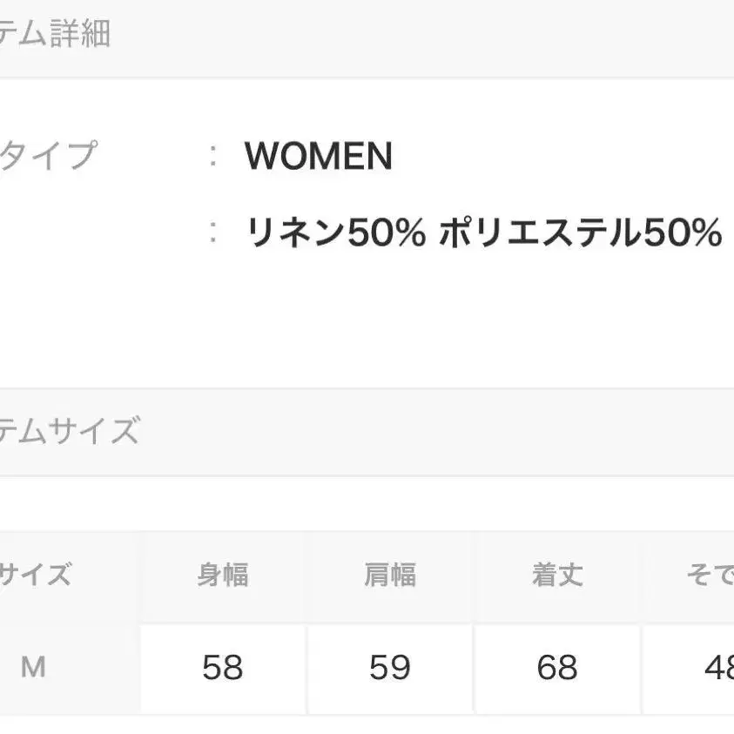Click the ポリエステル50% material text
This screenshot has width=734, height=734.
pos(580,233)
